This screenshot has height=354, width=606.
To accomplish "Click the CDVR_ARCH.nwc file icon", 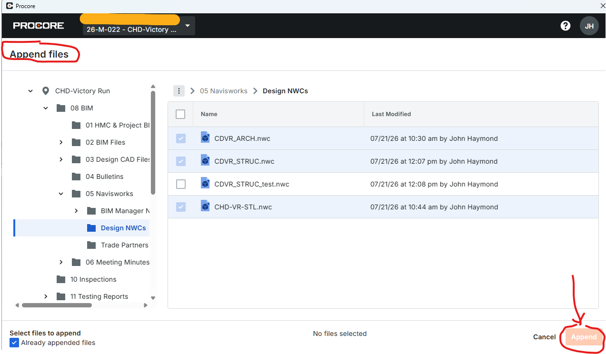I will click(x=205, y=138).
